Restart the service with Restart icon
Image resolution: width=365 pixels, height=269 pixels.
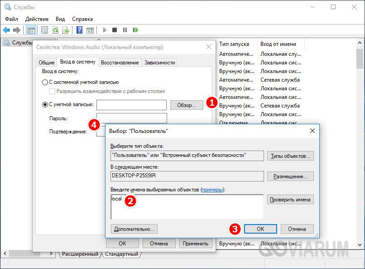pos(135,30)
